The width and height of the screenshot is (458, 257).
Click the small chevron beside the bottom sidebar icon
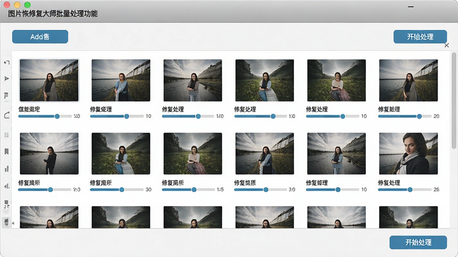pyautogui.click(x=13, y=223)
